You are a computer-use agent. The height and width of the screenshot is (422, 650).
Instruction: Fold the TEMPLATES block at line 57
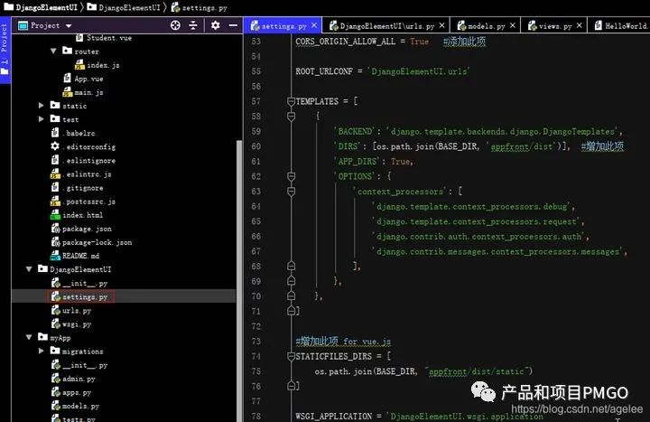click(292, 101)
